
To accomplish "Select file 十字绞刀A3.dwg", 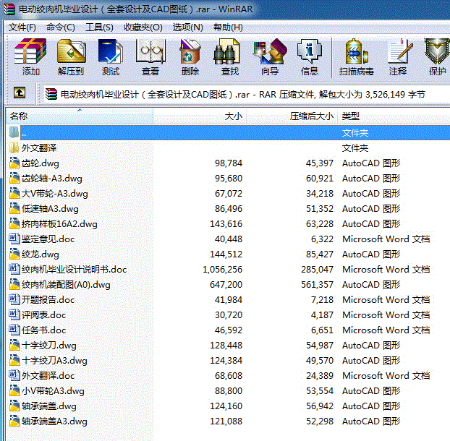I will pyautogui.click(x=54, y=361).
